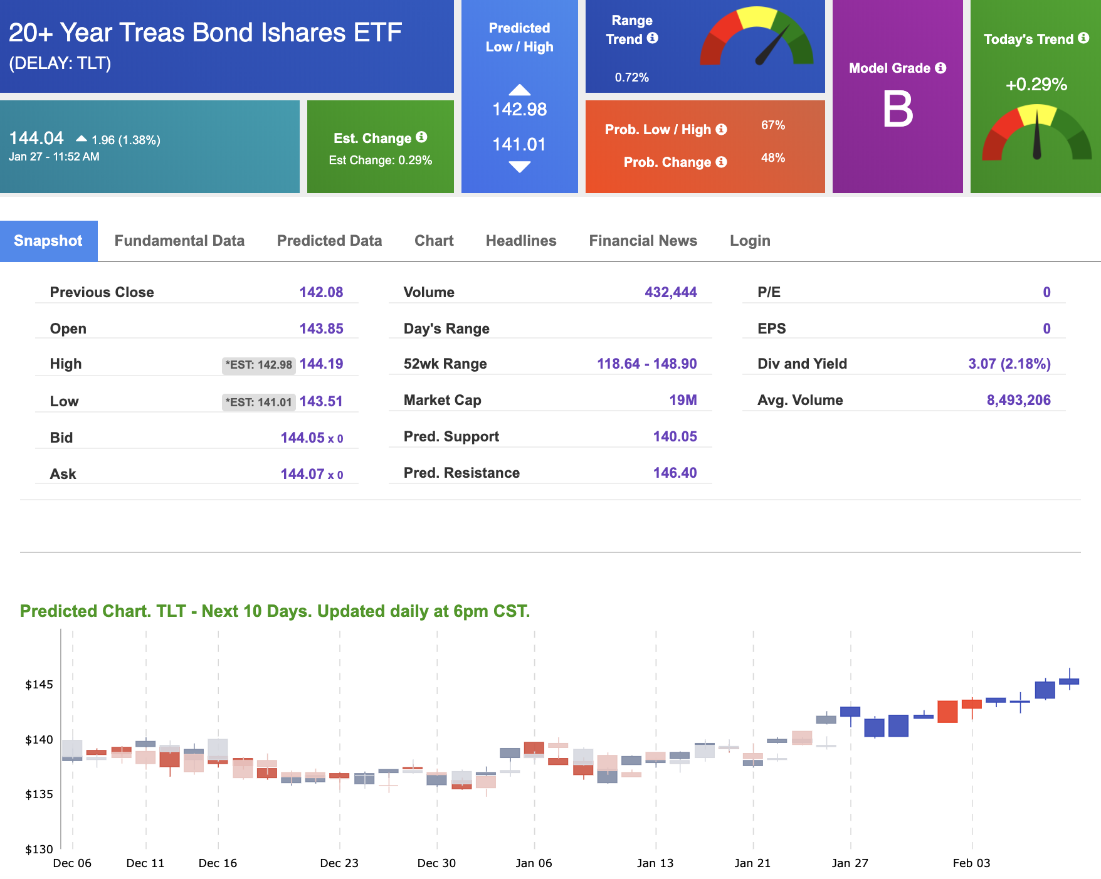Click the Model Grade B letter
Screen dimensions: 1101x879
898,109
